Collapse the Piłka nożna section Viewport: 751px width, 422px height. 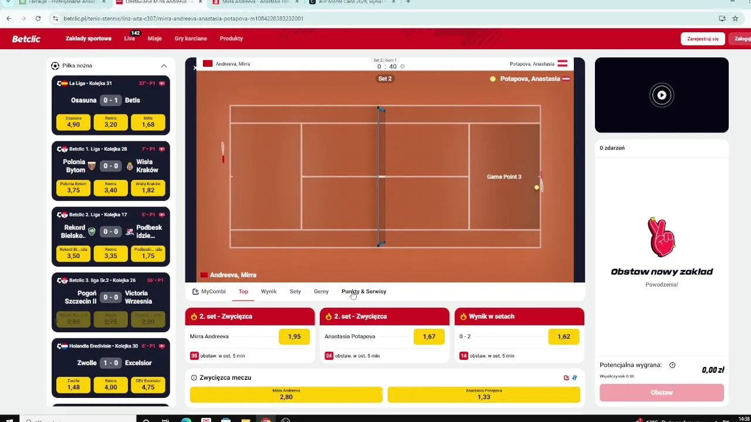164,66
